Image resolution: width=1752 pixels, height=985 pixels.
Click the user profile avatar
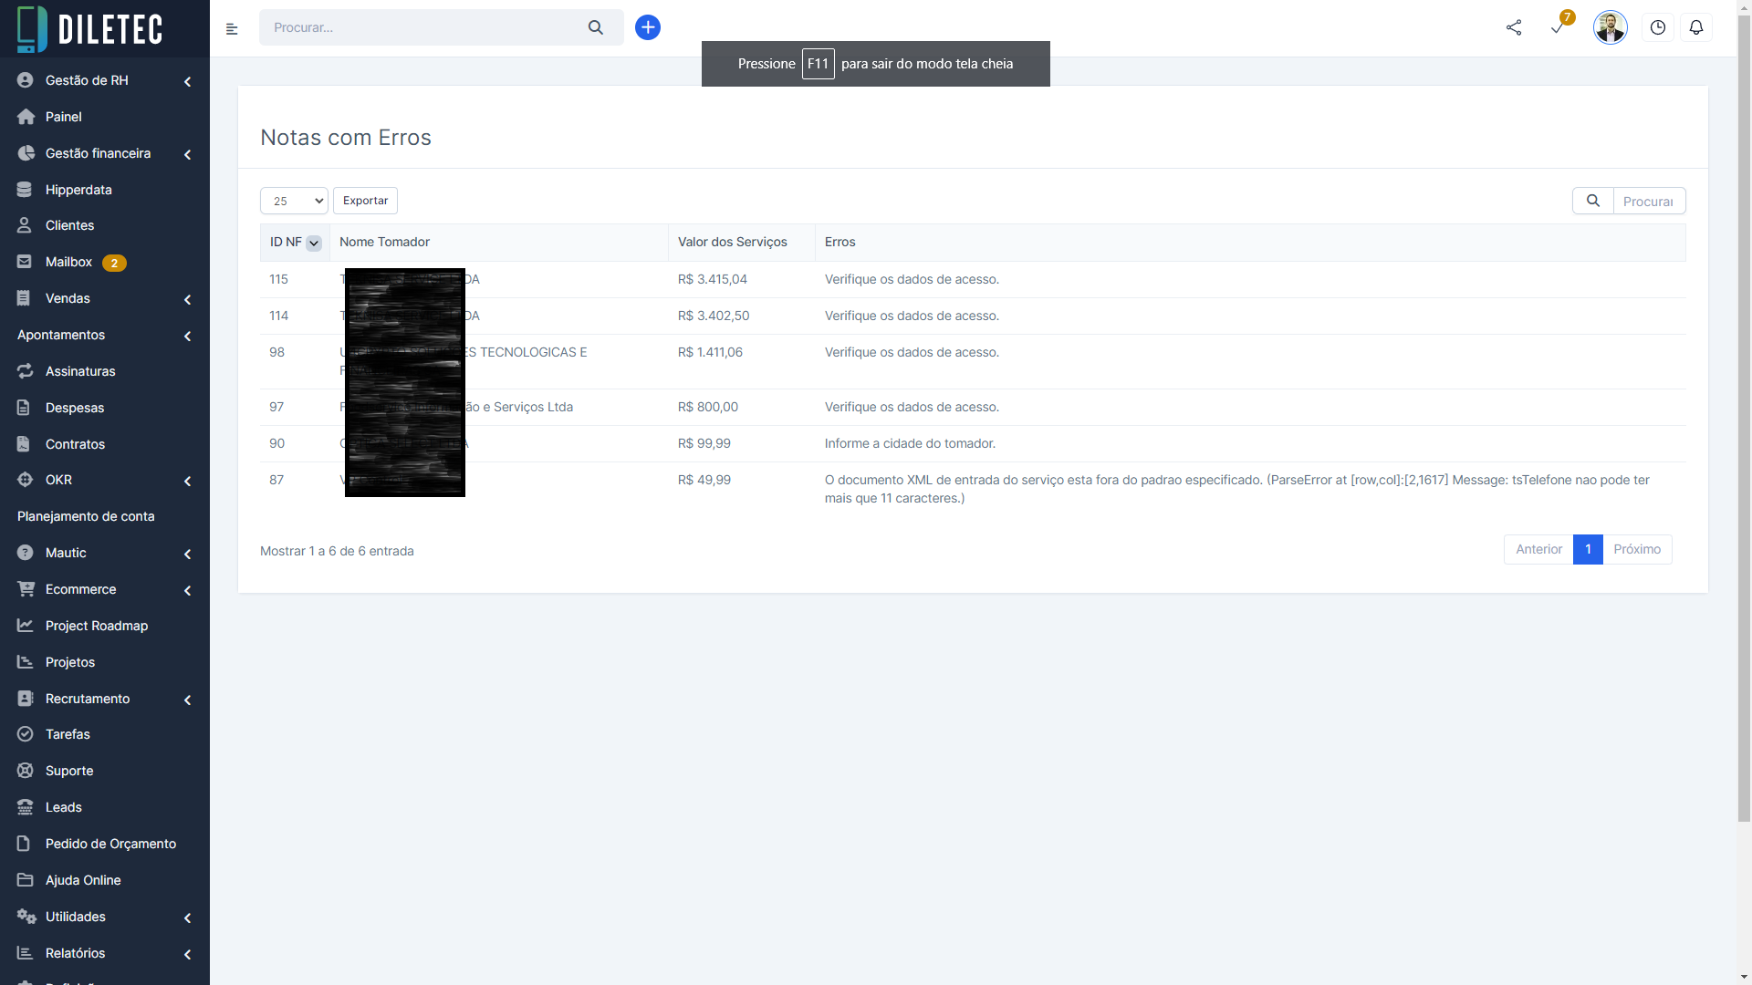(1610, 27)
